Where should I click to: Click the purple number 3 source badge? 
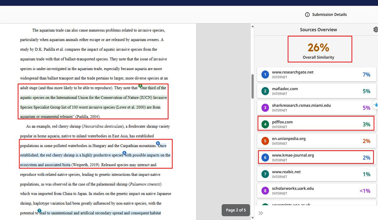[x=265, y=108]
